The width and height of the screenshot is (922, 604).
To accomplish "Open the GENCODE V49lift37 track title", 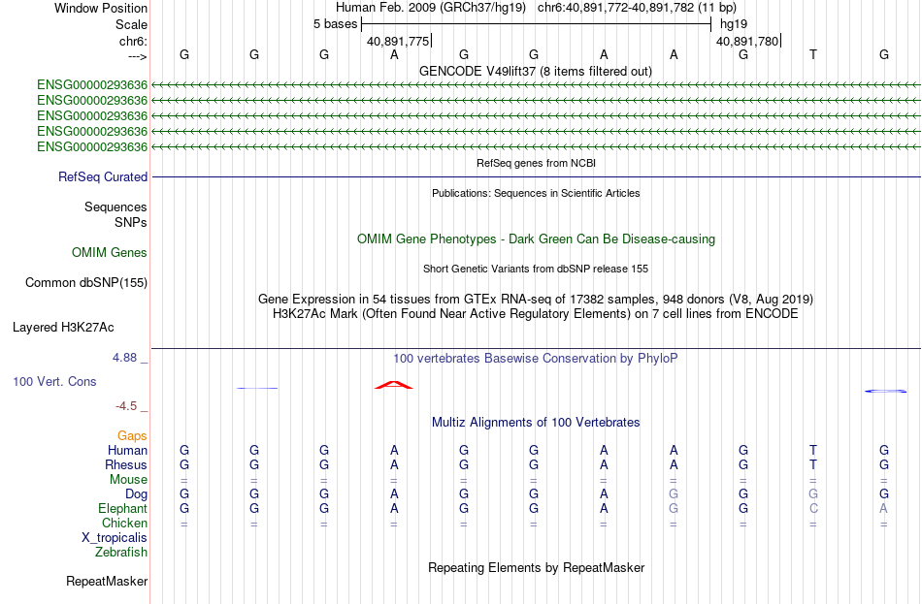I will [x=536, y=71].
